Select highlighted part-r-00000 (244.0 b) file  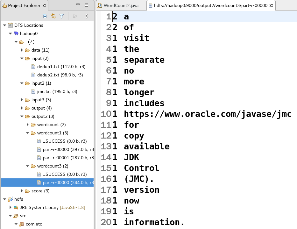click(x=68, y=182)
